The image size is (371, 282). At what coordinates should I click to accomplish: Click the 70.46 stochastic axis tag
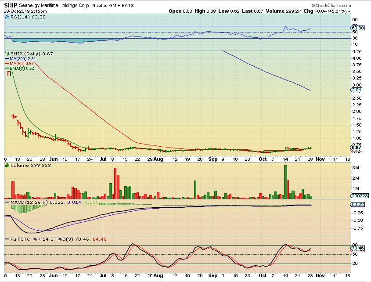[x=358, y=248]
